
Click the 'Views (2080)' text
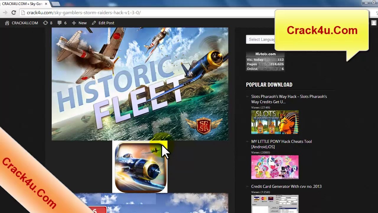point(260,152)
